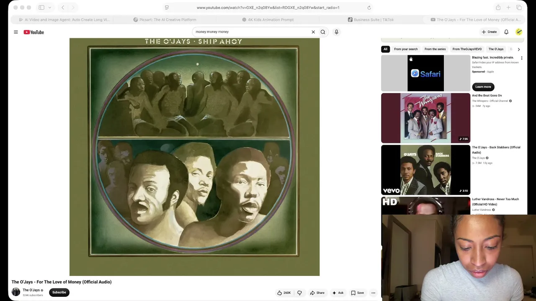Open more actions ellipsis under video

373,293
